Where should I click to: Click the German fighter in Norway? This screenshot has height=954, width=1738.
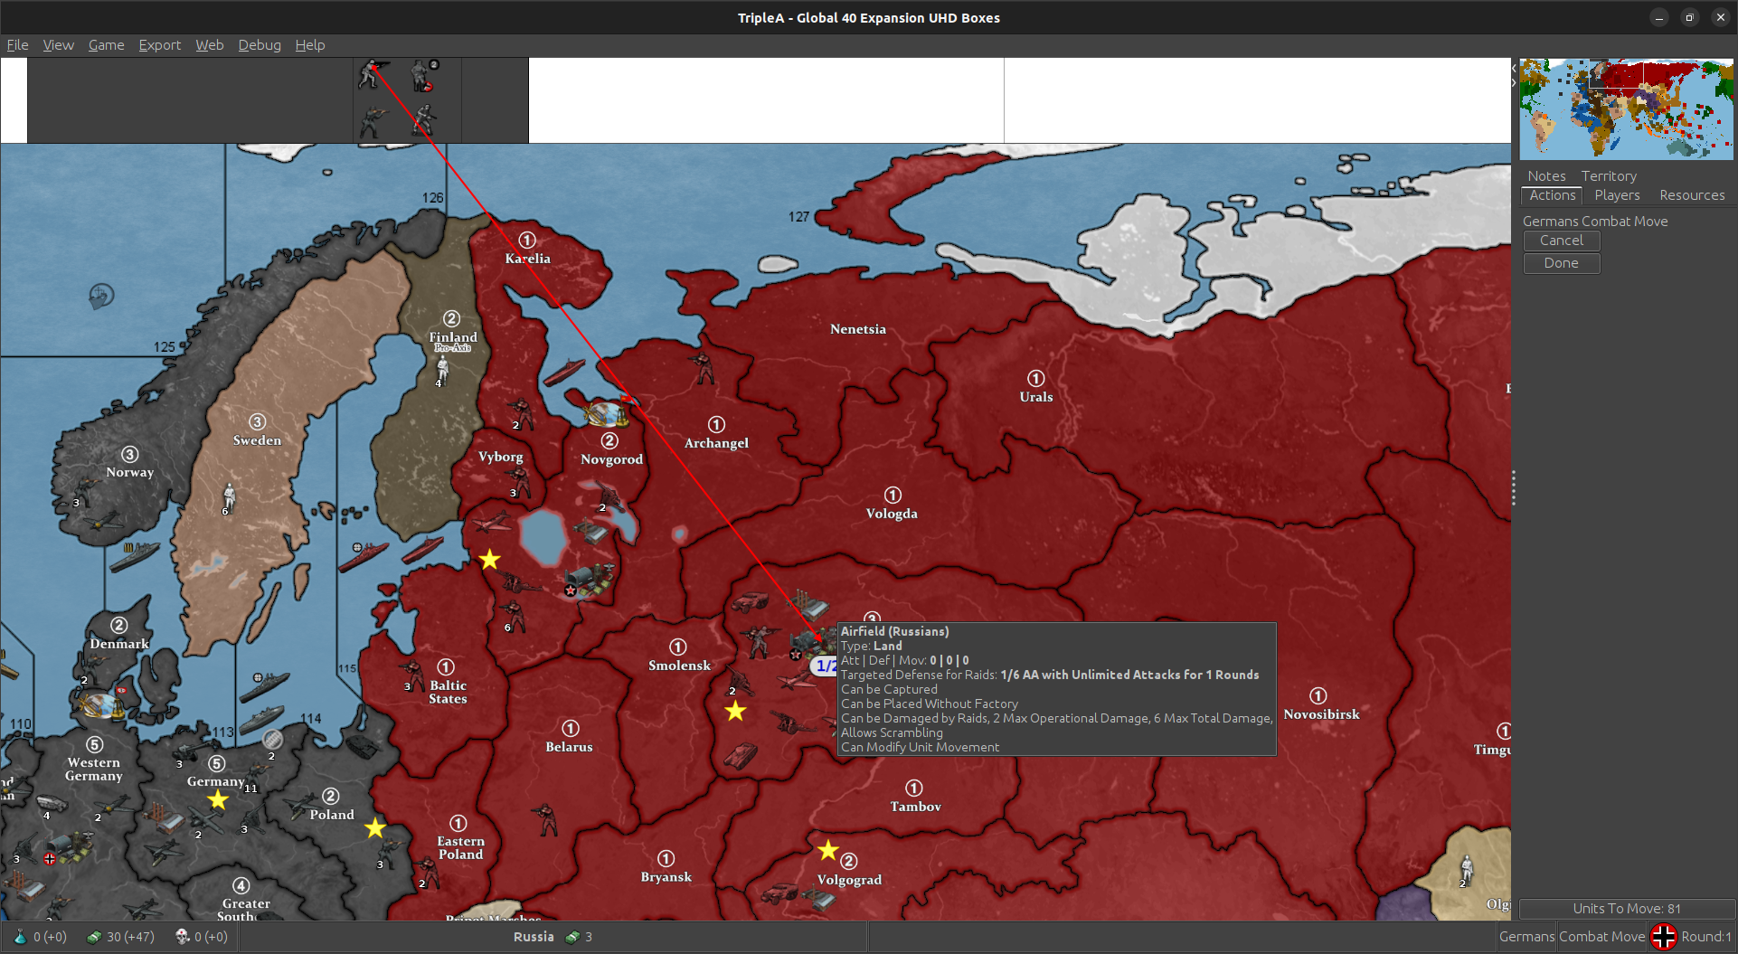104,521
